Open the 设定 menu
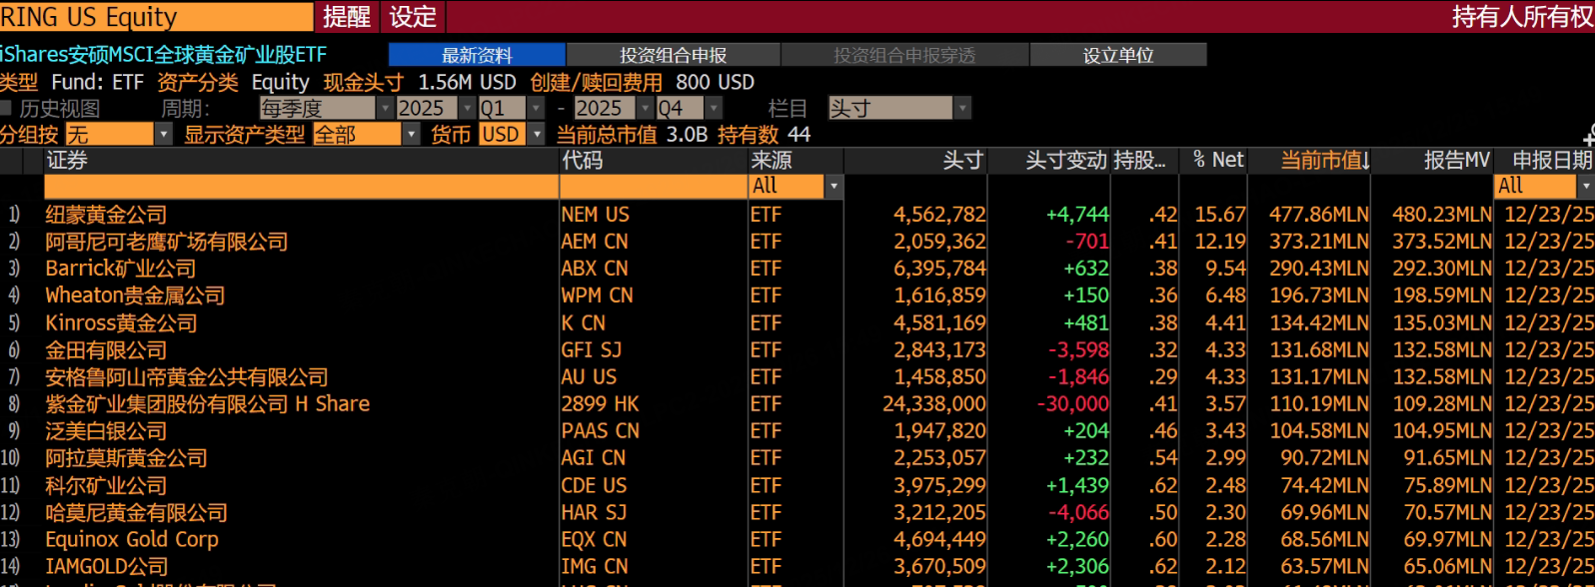Screen dimensions: 1595x587 point(414,17)
